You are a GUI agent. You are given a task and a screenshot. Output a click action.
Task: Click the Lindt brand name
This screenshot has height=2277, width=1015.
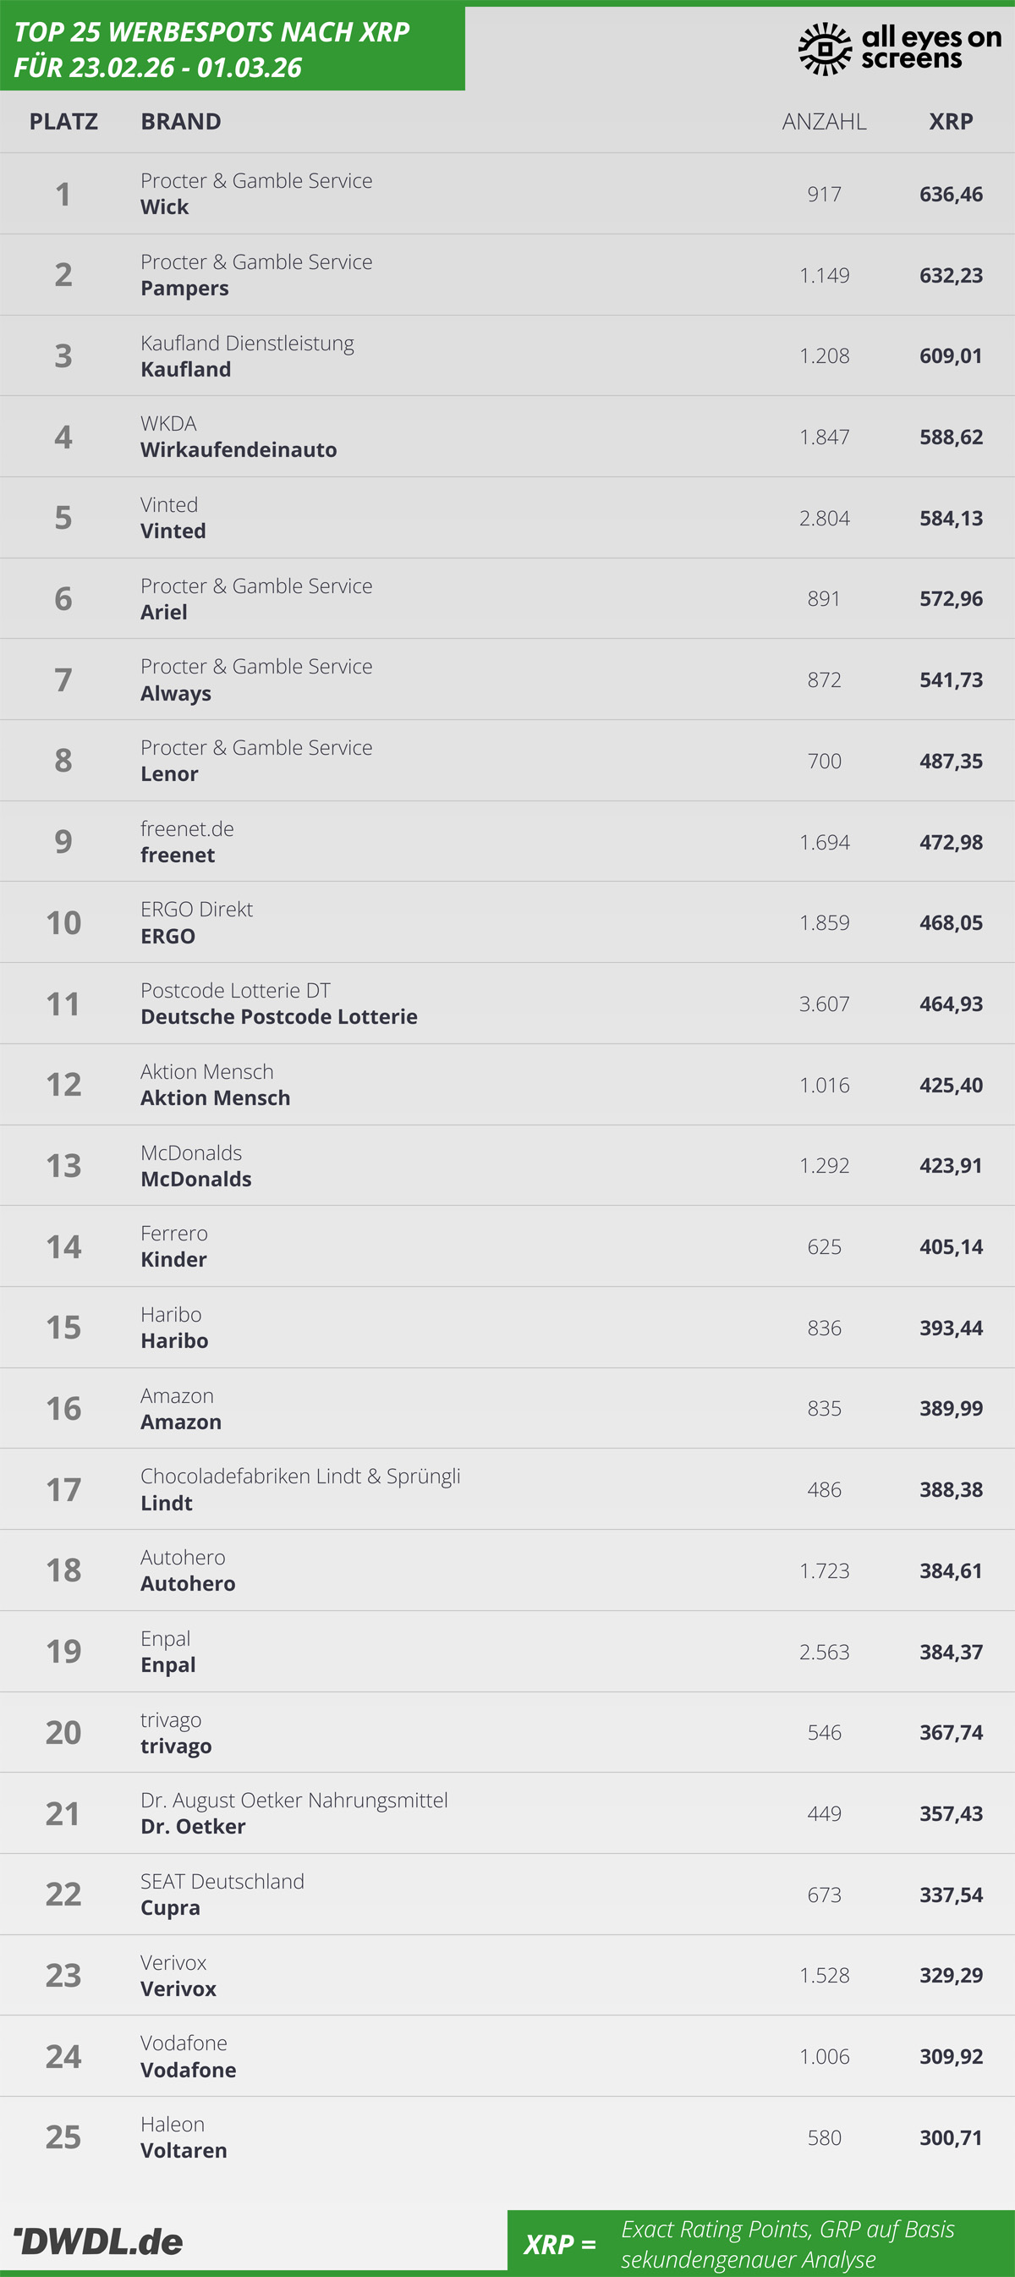pyautogui.click(x=166, y=1503)
